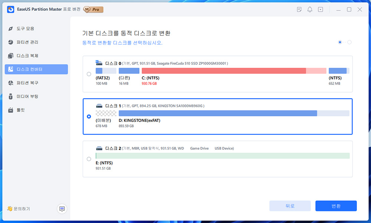Maximize the EaseUS window
The width and height of the screenshot is (371, 223).
pos(349,10)
